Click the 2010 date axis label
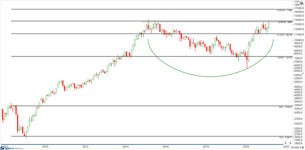Viewport: 305px width, 150px height. click(x=45, y=147)
